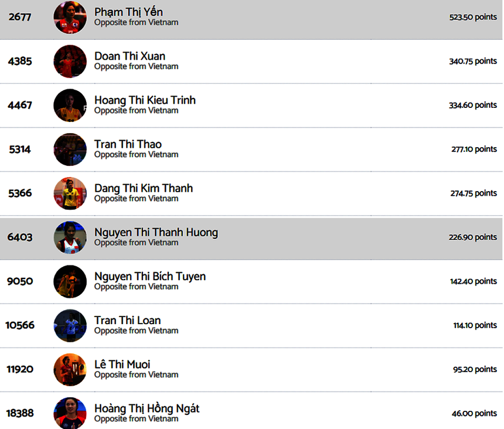The height and width of the screenshot is (429, 504).
Task: Open Hoang Thi Kieu Trinh's avatar
Action: click(70, 105)
